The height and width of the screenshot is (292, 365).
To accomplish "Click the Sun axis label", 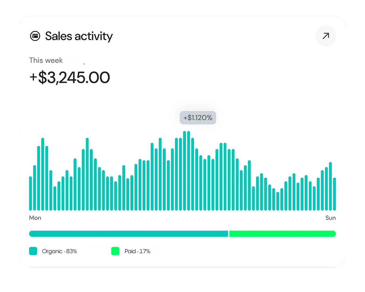I will point(330,218).
